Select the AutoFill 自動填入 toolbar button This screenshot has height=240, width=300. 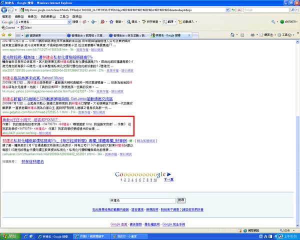point(186,22)
